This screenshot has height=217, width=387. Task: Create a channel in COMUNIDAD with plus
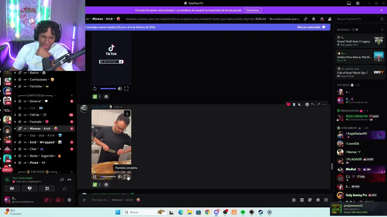click(72, 96)
